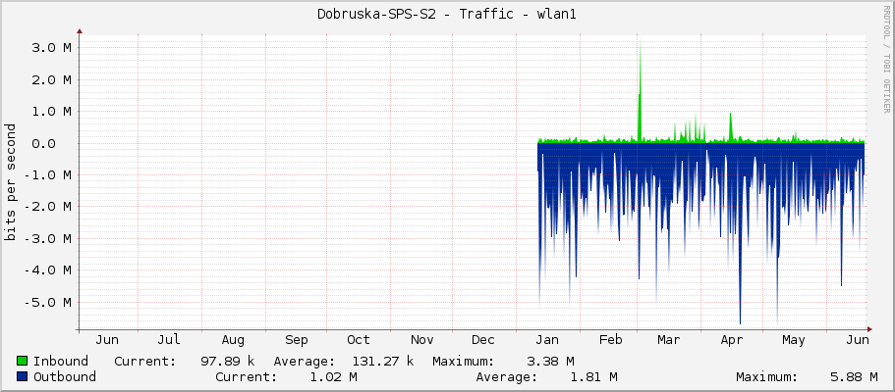Click the x-axis label 'Aug'
This screenshot has height=392, width=895.
point(233,340)
